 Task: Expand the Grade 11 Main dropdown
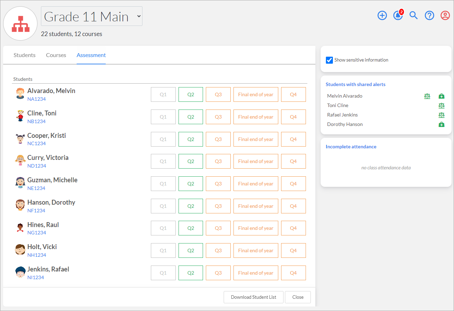pyautogui.click(x=92, y=16)
